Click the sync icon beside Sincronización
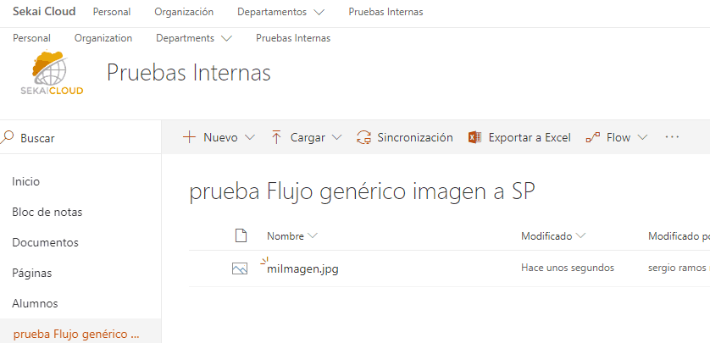Image resolution: width=710 pixels, height=343 pixels. [x=363, y=137]
